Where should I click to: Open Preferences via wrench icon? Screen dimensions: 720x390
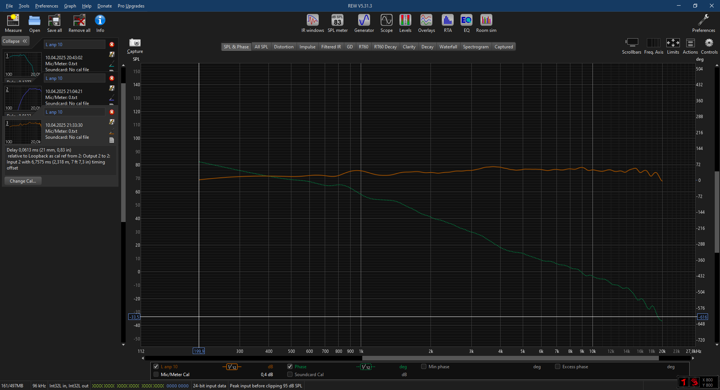click(703, 23)
